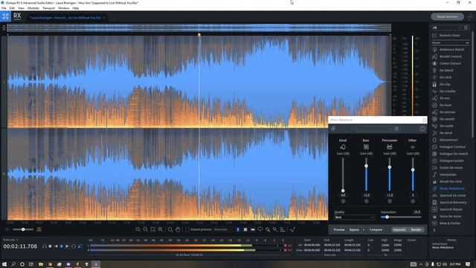This screenshot has height=268, width=476.
Task: Open the File menu
Action: click(x=4, y=8)
